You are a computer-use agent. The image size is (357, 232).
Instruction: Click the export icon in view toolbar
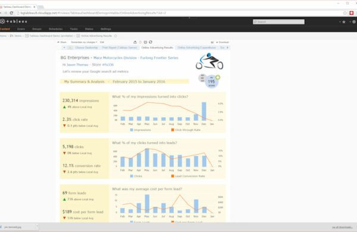click(x=135, y=42)
